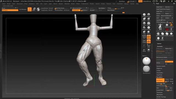Expand the Tessimate section
This screenshot has height=99, width=176.
[x=159, y=92]
